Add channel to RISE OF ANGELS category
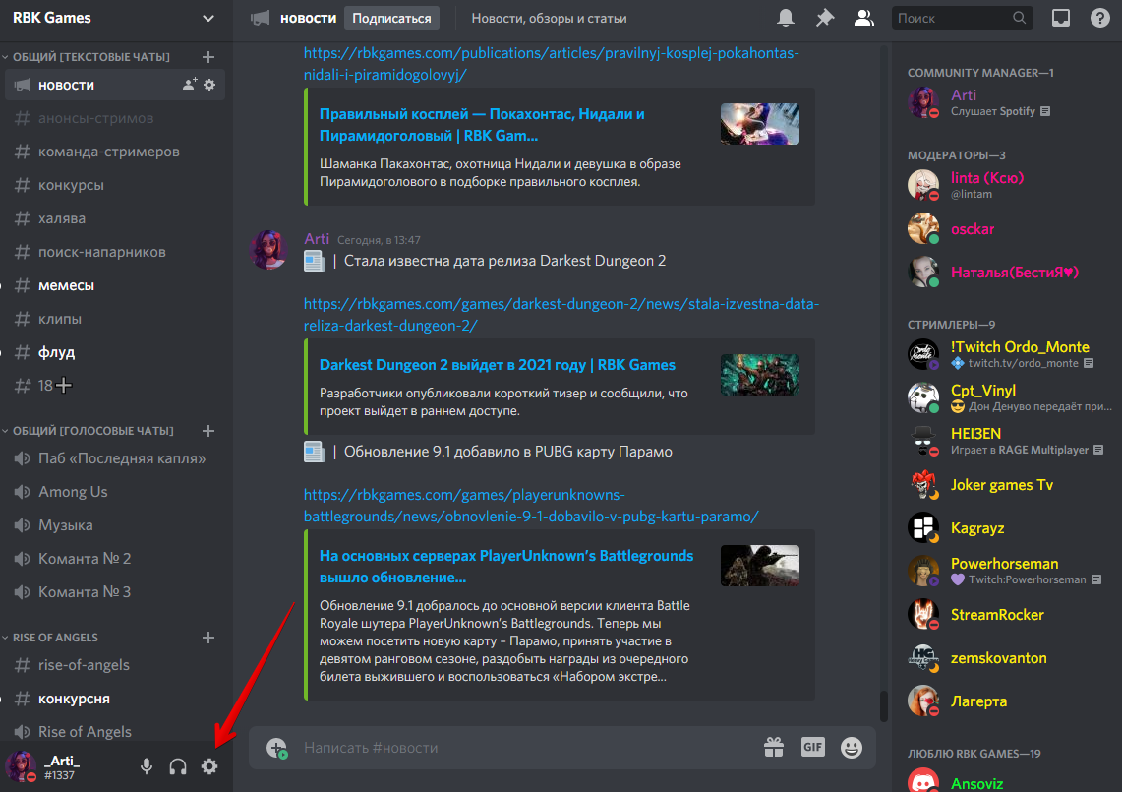Viewport: 1122px width, 792px height. click(x=208, y=638)
